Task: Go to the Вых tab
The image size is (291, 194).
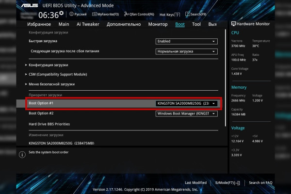Action: (x=212, y=24)
